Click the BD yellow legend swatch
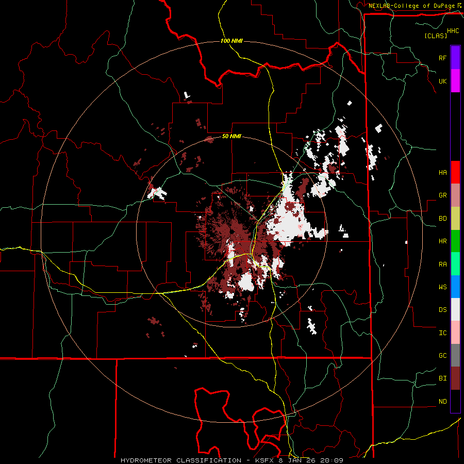The height and width of the screenshot is (464, 464). click(x=455, y=218)
